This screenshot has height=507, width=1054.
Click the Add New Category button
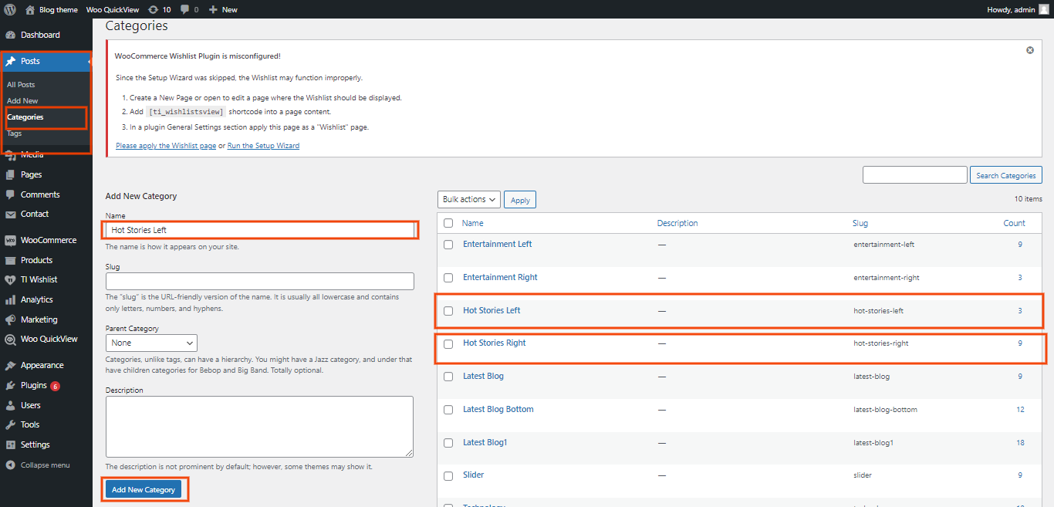pyautogui.click(x=144, y=489)
